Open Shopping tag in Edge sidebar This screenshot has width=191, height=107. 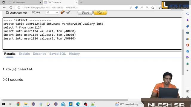[187, 26]
